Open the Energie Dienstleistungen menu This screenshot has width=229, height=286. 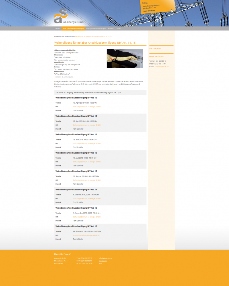96,29
